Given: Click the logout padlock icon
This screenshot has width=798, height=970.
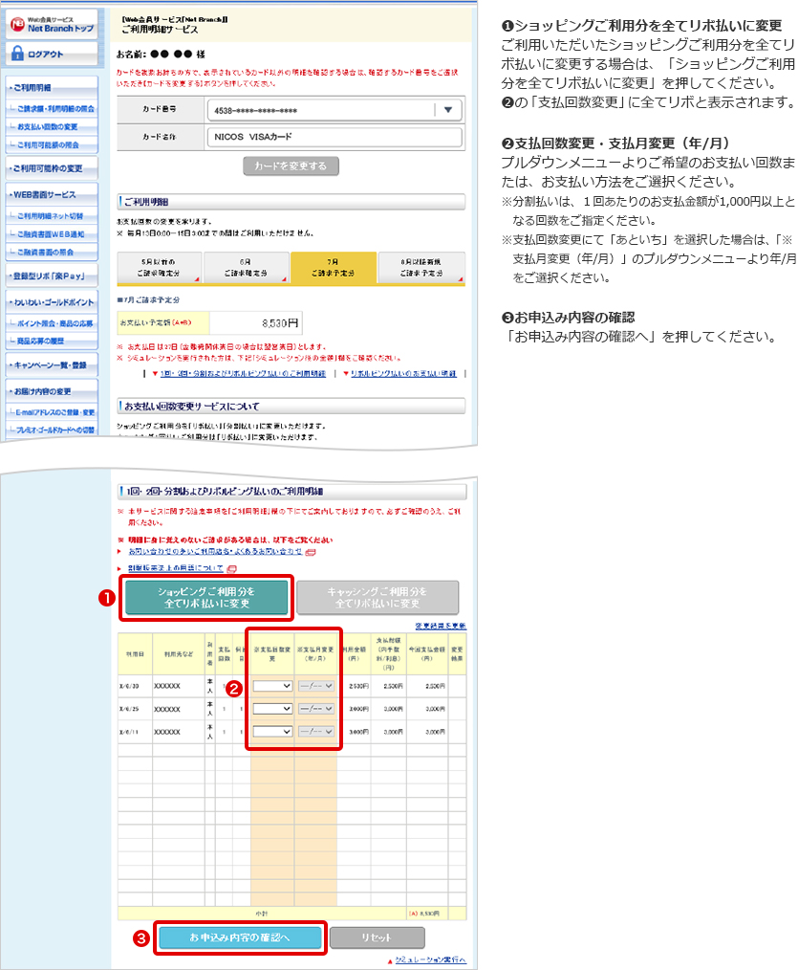Looking at the screenshot, I should click(x=17, y=54).
